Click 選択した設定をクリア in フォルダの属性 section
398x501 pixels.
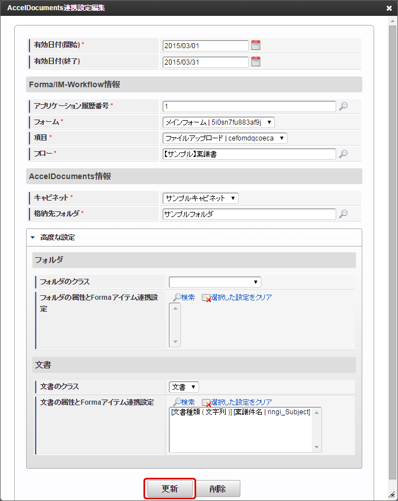pyautogui.click(x=237, y=298)
